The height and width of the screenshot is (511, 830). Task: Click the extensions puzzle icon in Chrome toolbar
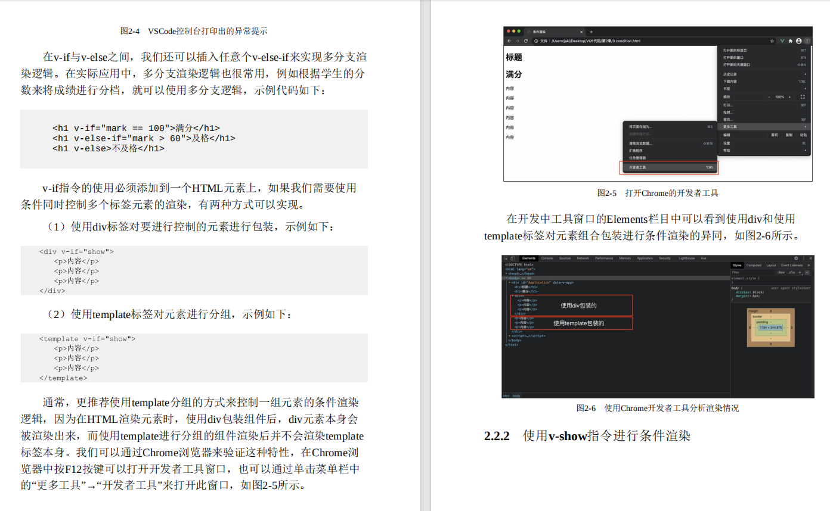coord(789,40)
